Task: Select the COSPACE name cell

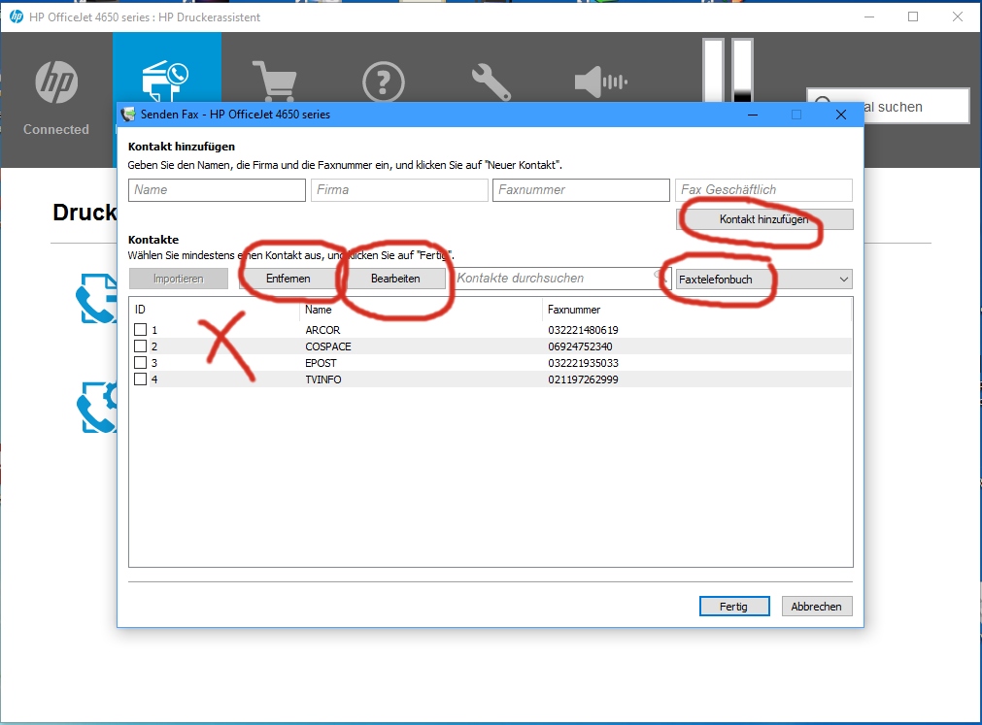Action: (328, 346)
